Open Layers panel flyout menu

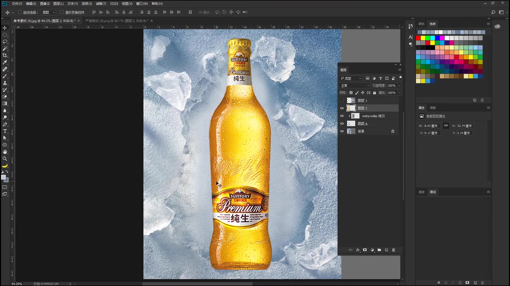[x=400, y=70]
